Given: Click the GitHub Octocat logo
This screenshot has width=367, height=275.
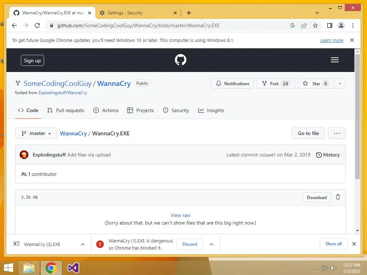Looking at the screenshot, I should tap(181, 60).
